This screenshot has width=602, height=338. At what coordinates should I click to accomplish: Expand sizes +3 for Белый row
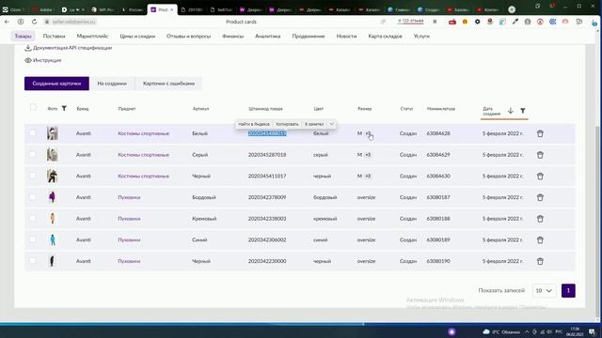tap(368, 133)
